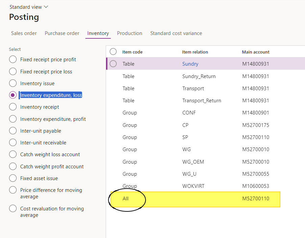This screenshot has width=305, height=238.
Task: Toggle the row selector for Sundry row
Action: point(113,64)
